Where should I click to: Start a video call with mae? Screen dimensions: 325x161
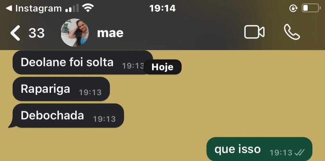pos(254,32)
